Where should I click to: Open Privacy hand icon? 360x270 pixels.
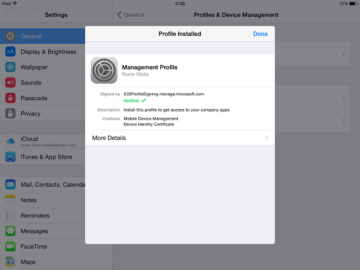coord(11,113)
